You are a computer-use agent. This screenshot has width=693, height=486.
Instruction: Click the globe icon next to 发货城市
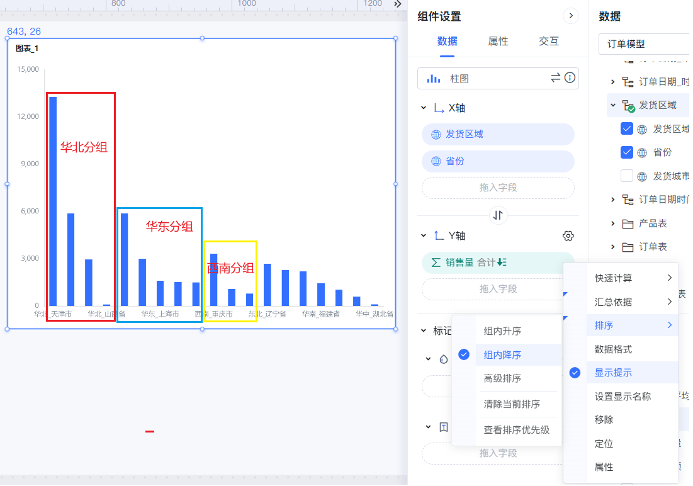[642, 176]
